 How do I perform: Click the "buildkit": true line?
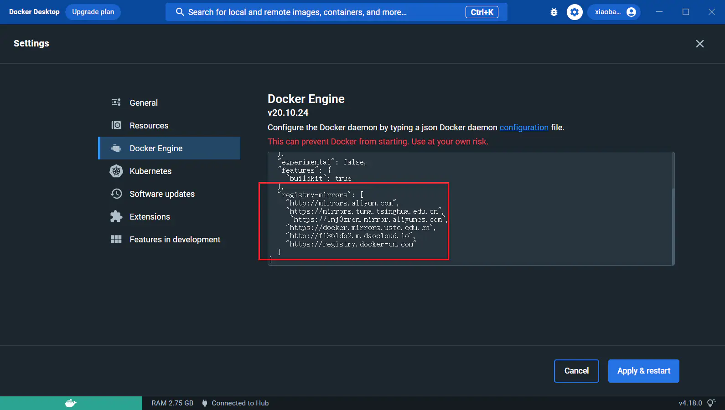point(319,178)
